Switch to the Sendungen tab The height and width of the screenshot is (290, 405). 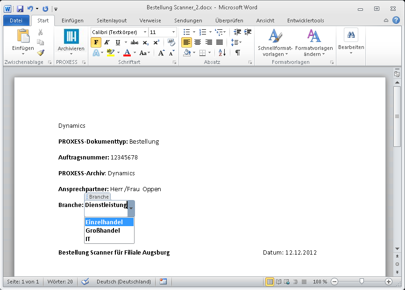pos(188,21)
